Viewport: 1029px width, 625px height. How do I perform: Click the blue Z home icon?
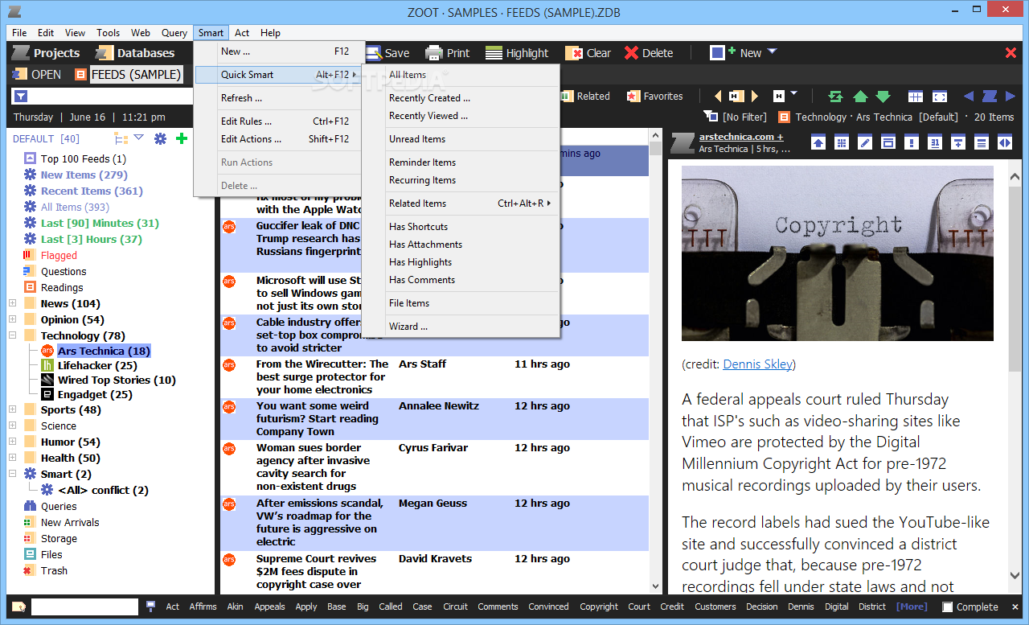(990, 96)
